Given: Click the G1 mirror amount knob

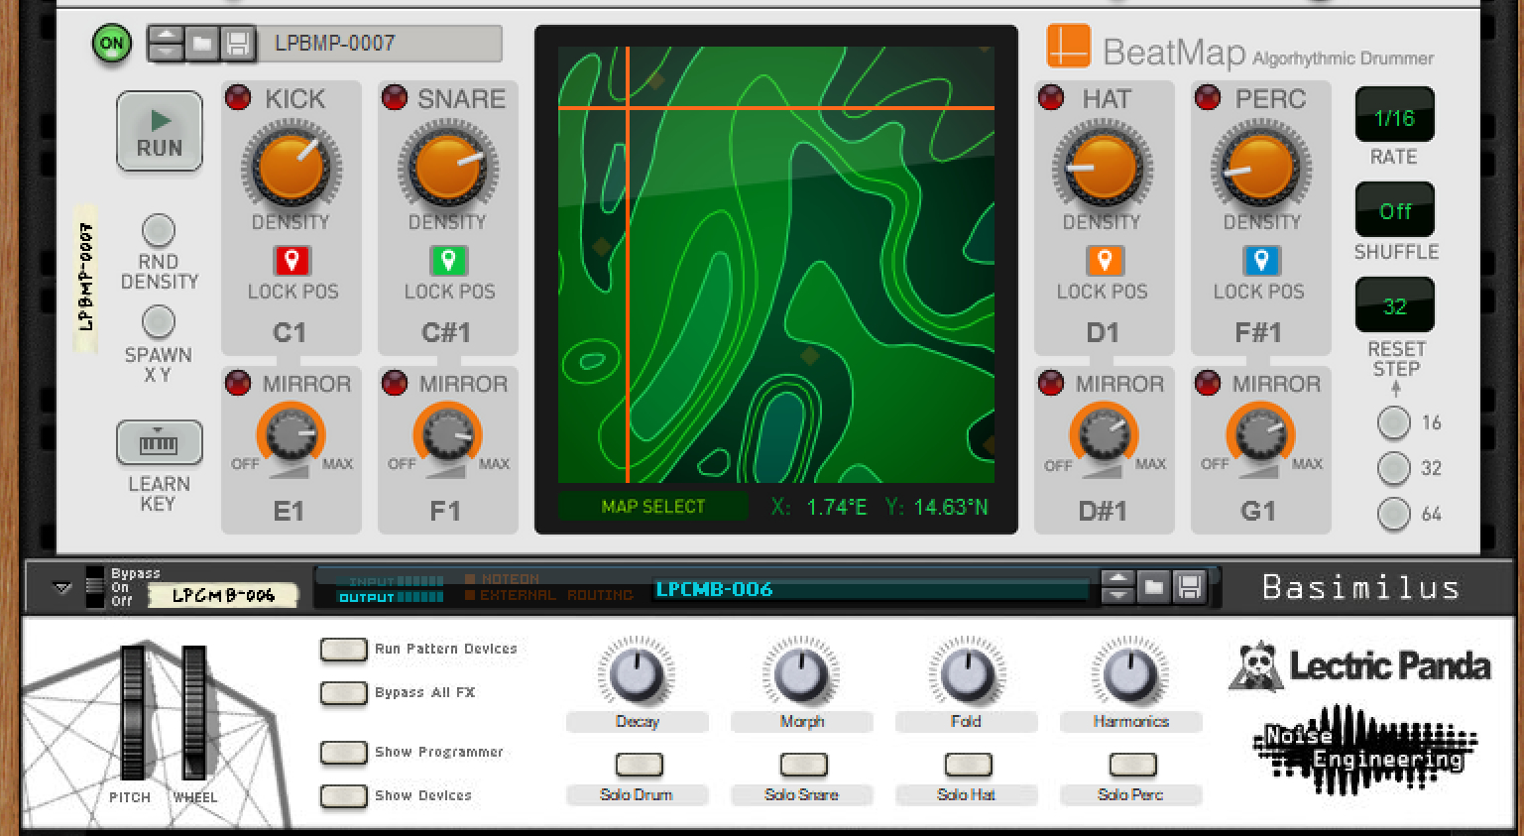Looking at the screenshot, I should click(x=1260, y=435).
